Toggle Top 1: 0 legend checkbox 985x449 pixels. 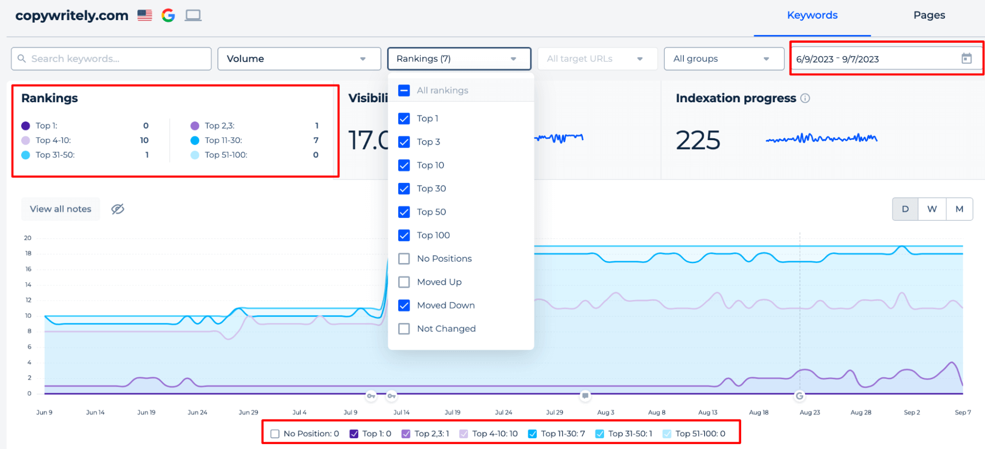[x=354, y=434]
